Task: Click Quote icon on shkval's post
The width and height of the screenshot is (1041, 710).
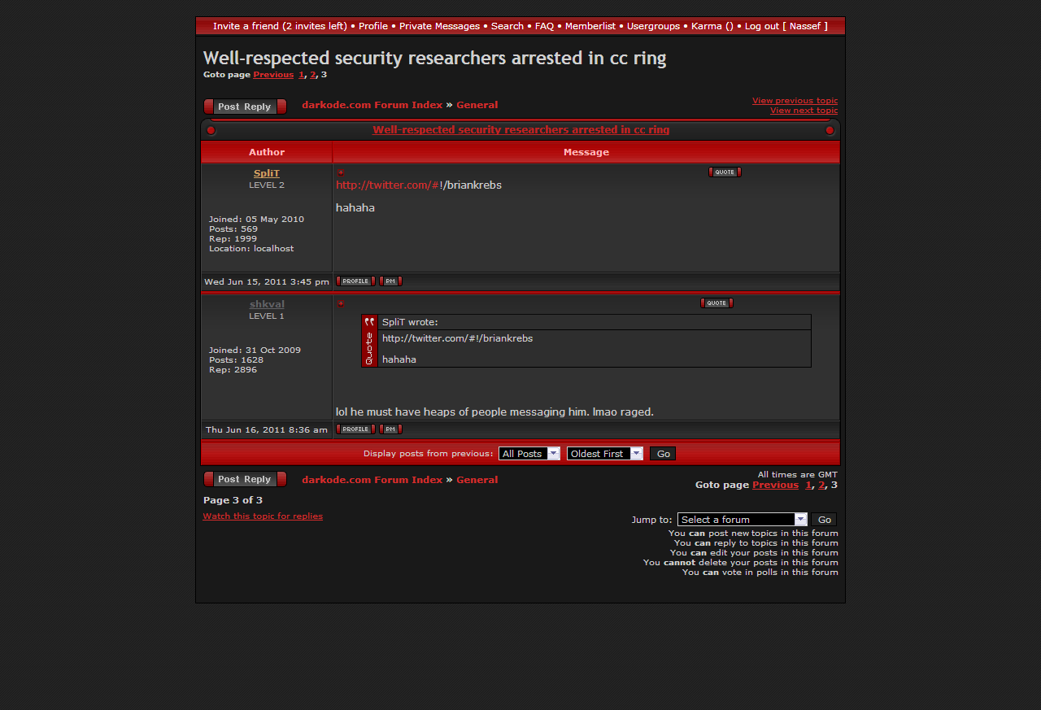Action: (x=717, y=303)
